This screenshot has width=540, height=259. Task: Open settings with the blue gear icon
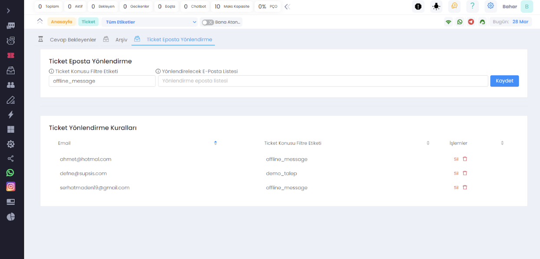pos(491,6)
